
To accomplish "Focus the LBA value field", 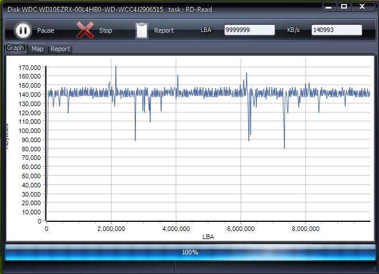I will click(249, 30).
